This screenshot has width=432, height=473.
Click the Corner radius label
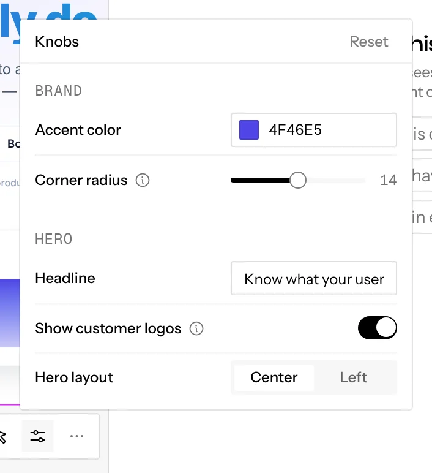[81, 180]
